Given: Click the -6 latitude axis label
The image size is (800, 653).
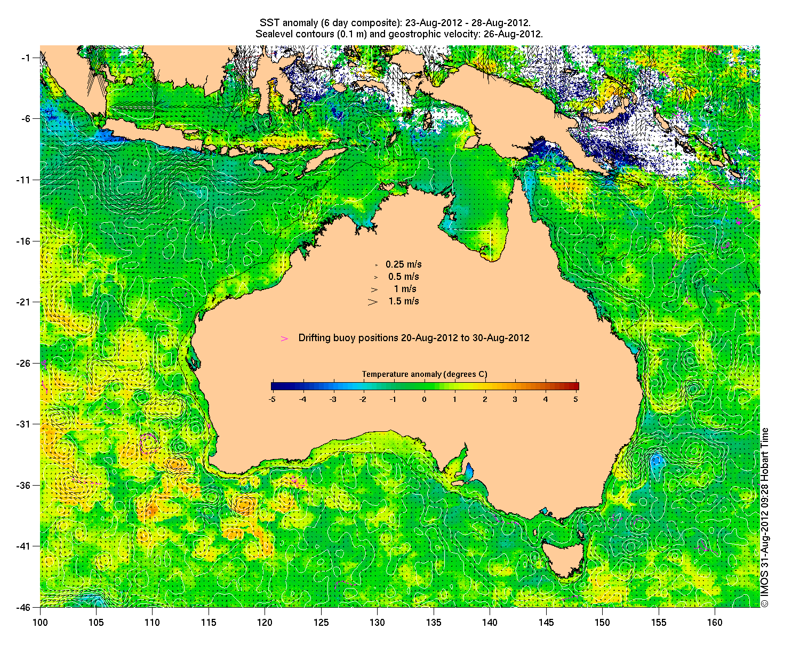Looking at the screenshot, I should coord(26,118).
